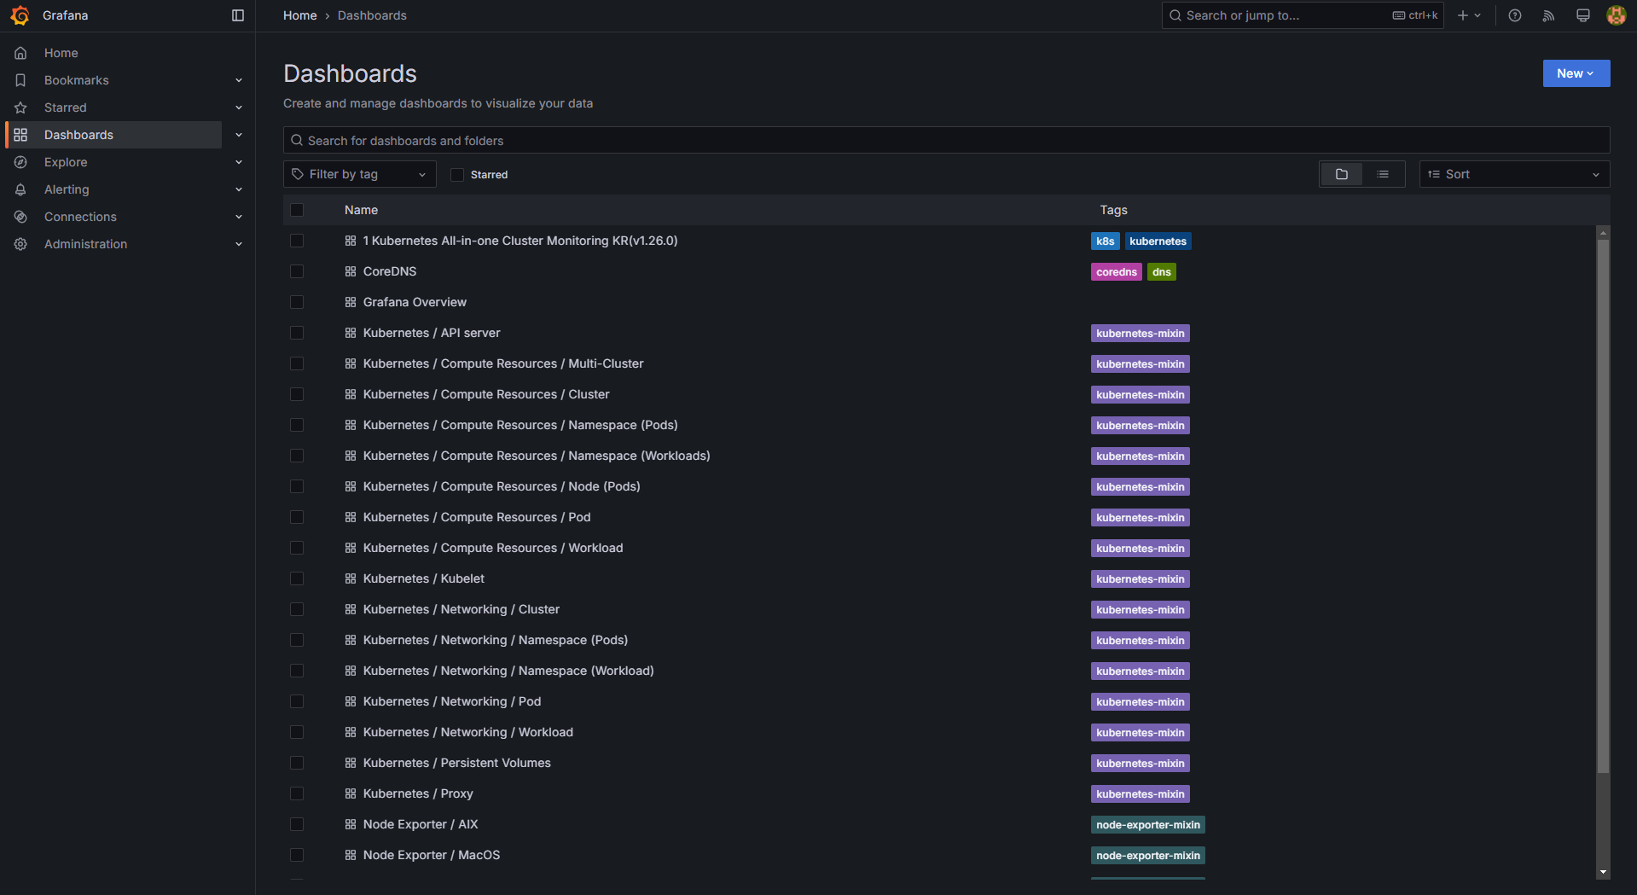
Task: Collapse the sidebar with dock menu icon
Action: pos(238,15)
